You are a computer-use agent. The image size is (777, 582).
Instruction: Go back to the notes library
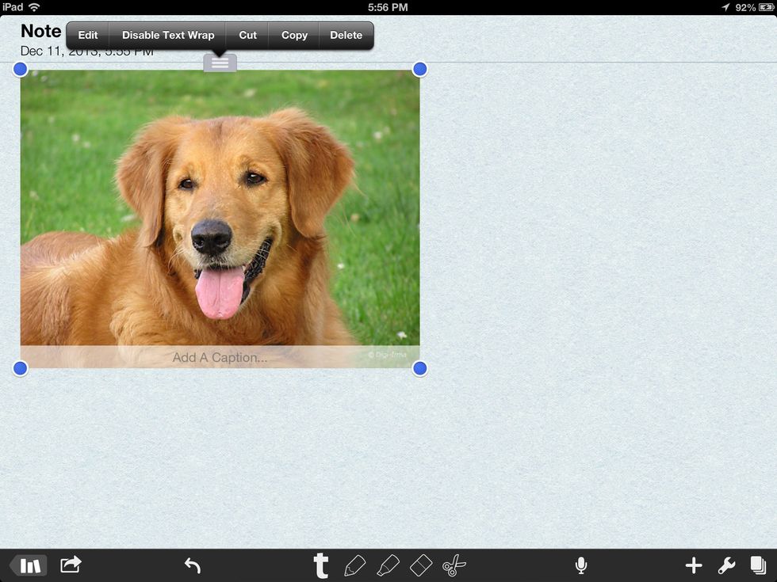29,565
